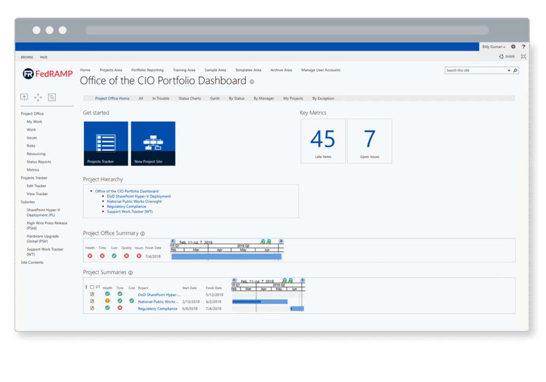Switch to the Status Charts view tab

189,98
